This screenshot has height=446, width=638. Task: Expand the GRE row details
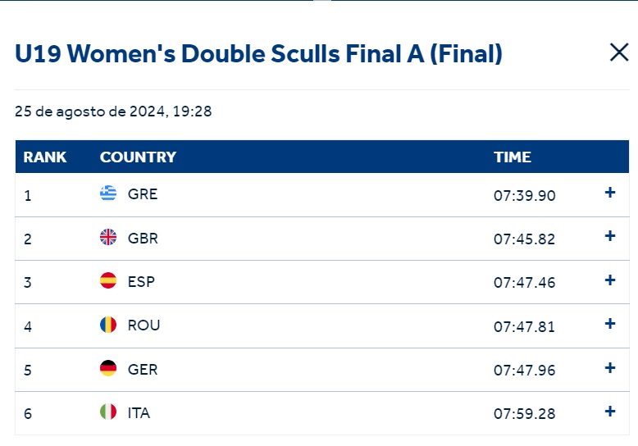click(x=609, y=193)
